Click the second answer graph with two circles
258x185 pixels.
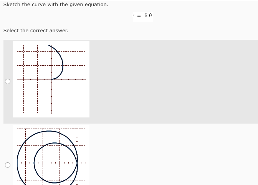[51, 155]
